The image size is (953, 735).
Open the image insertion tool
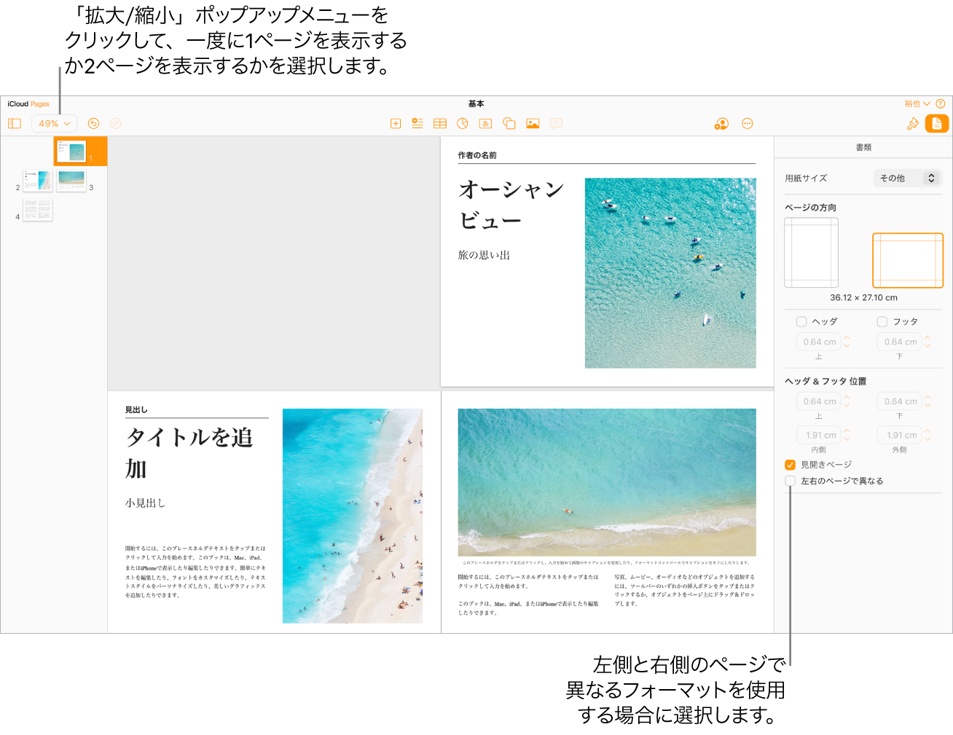[533, 123]
